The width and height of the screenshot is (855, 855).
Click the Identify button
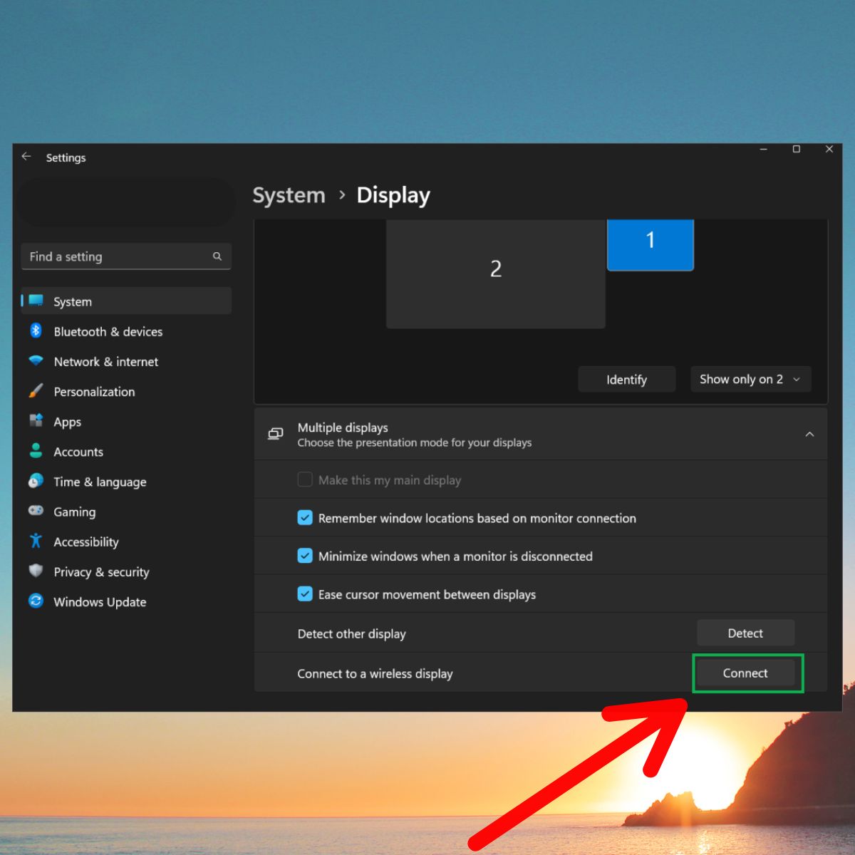point(626,379)
